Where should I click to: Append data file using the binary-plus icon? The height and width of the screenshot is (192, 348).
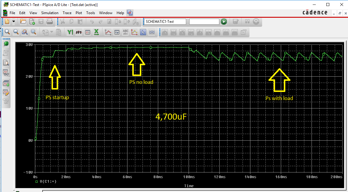coord(32,21)
